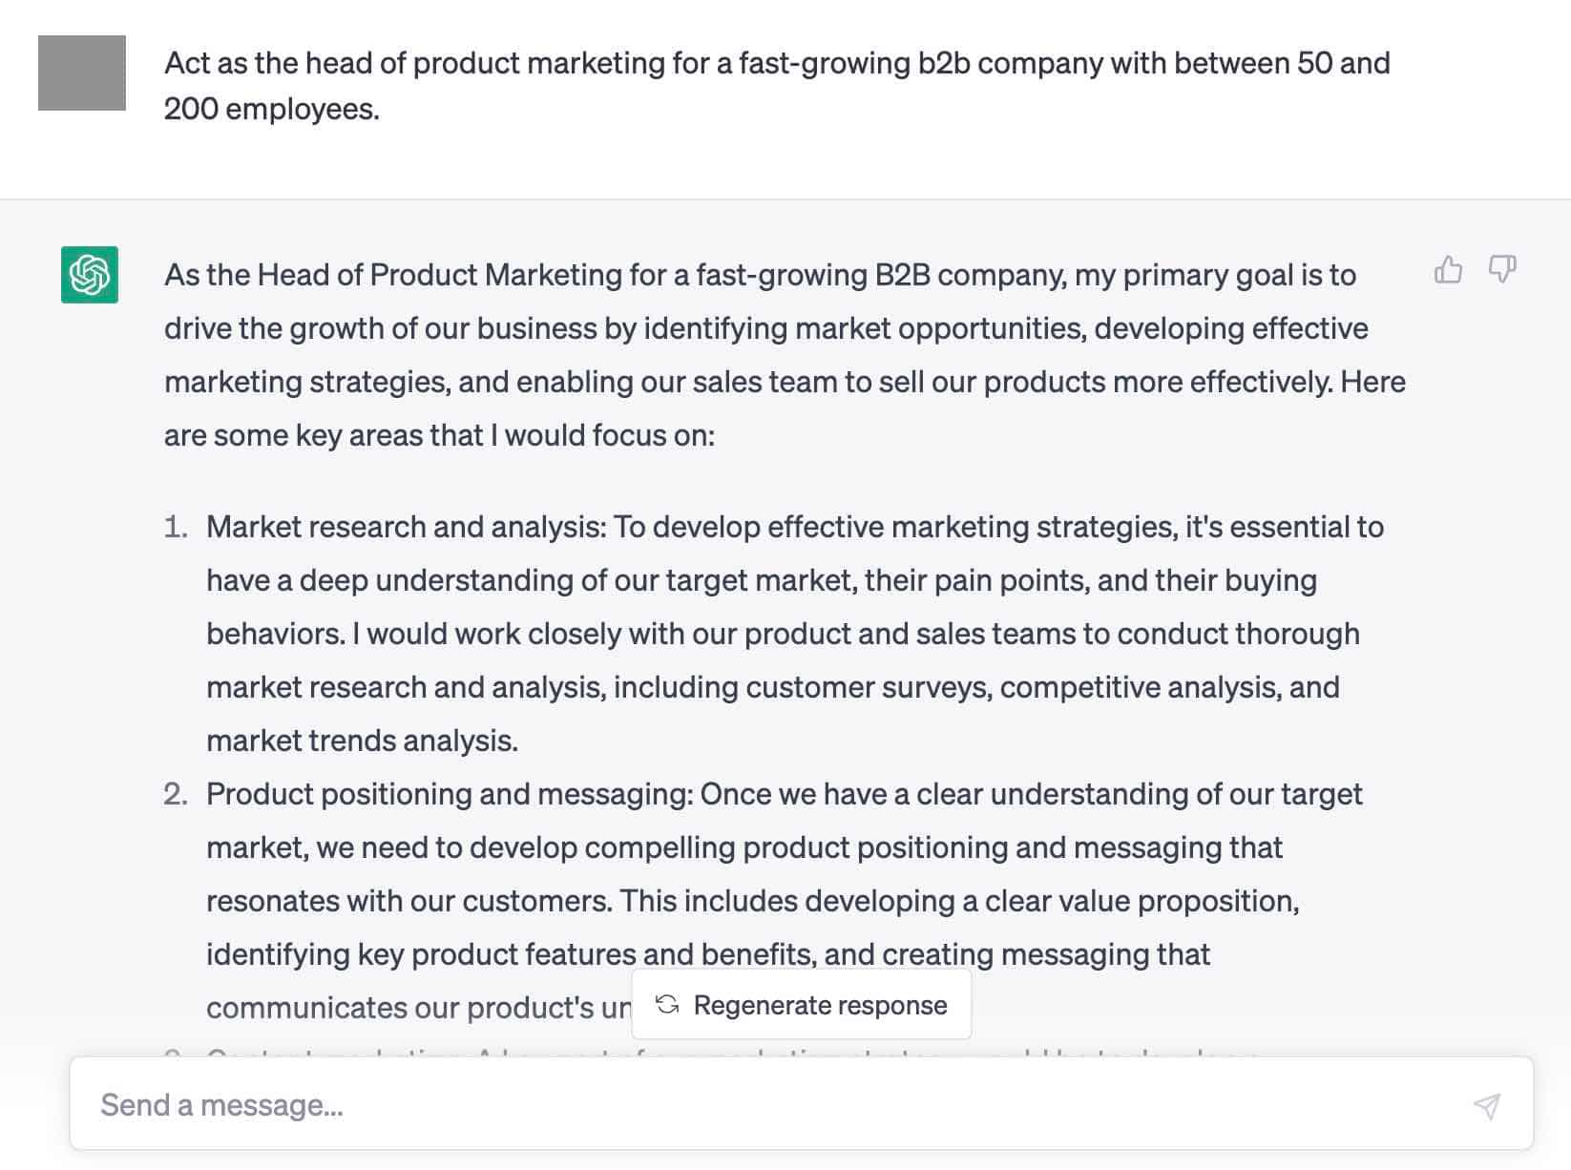Click the green ChatGPT logo avatar
This screenshot has height=1170, width=1571.
pos(90,275)
